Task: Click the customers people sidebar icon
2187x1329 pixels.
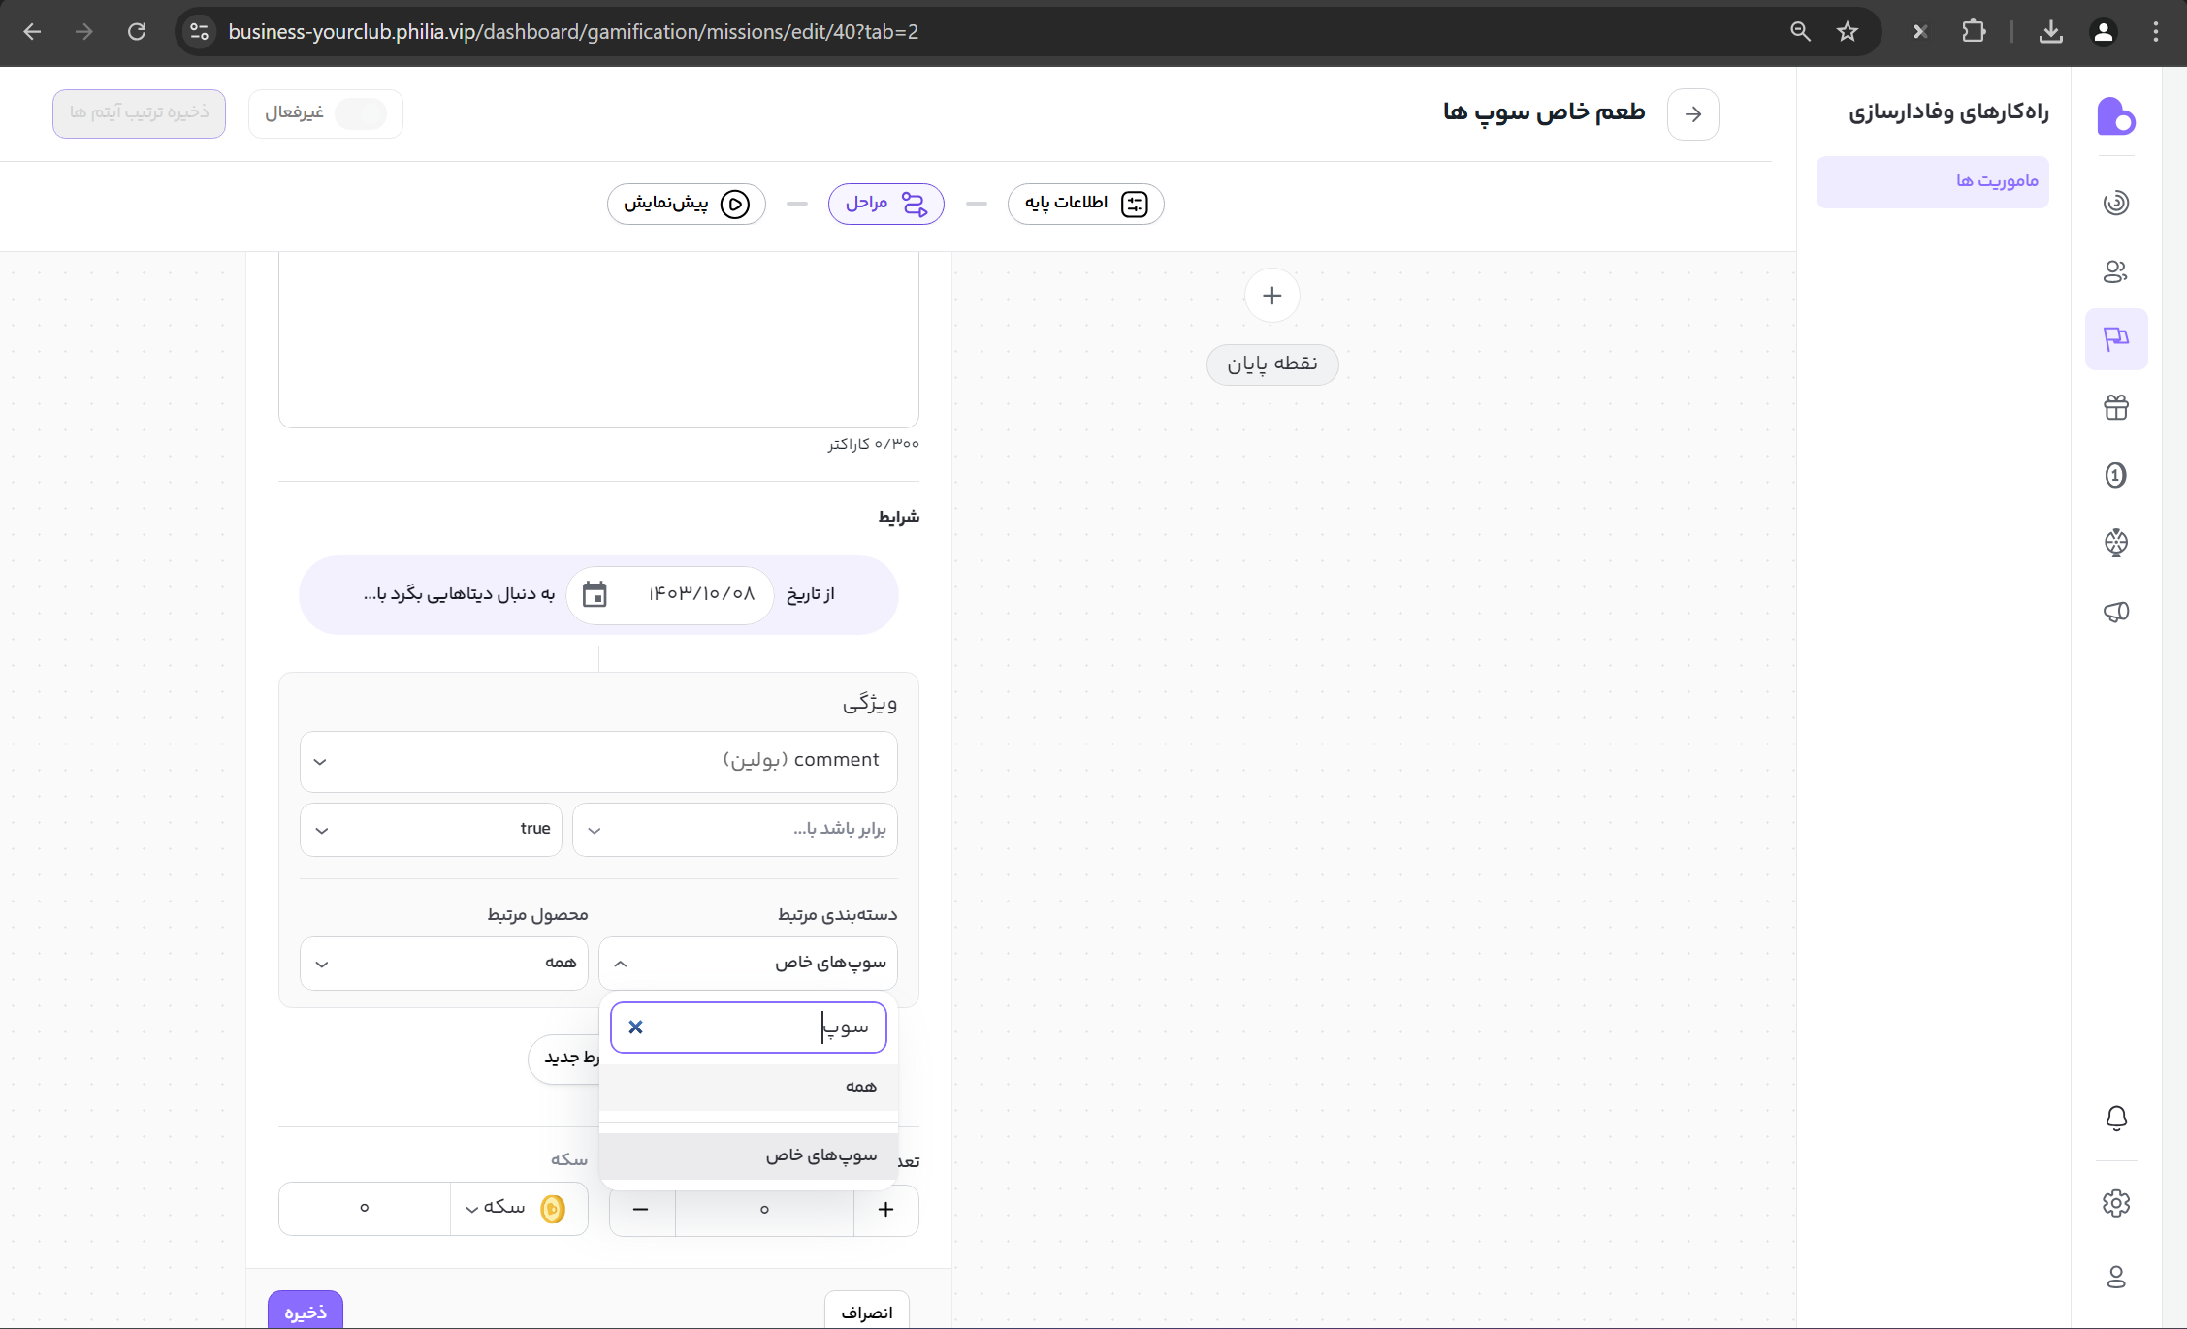Action: point(2115,271)
